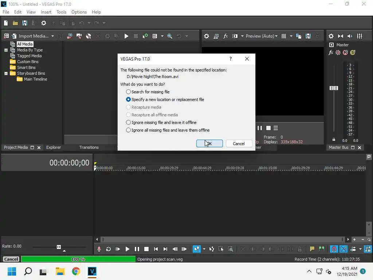Open the Mixing Console icon
The image size is (373, 280).
click(360, 36)
